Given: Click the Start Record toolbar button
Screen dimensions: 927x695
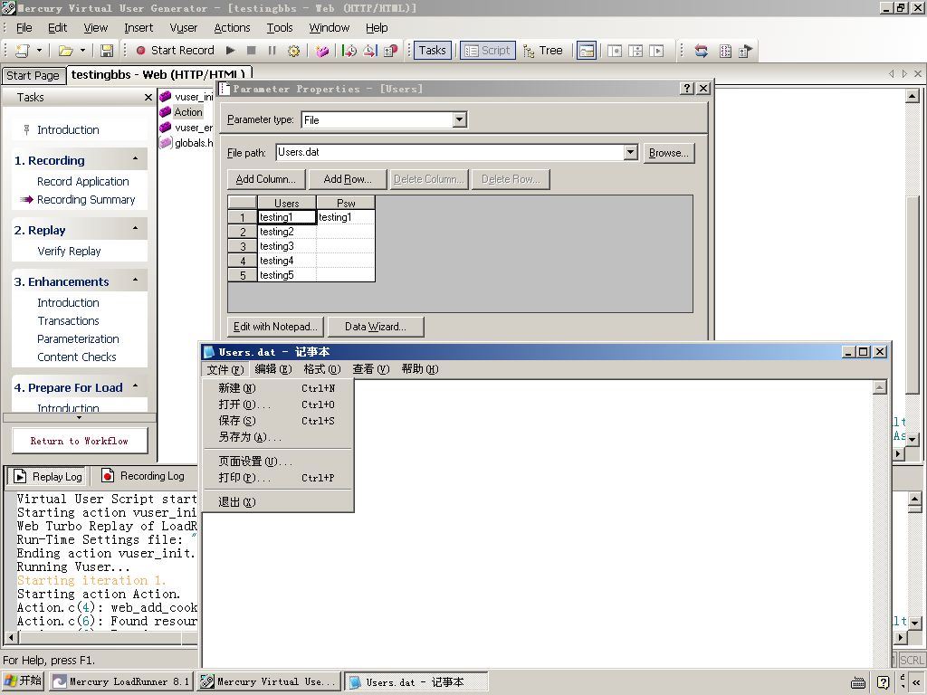Looking at the screenshot, I should [175, 51].
